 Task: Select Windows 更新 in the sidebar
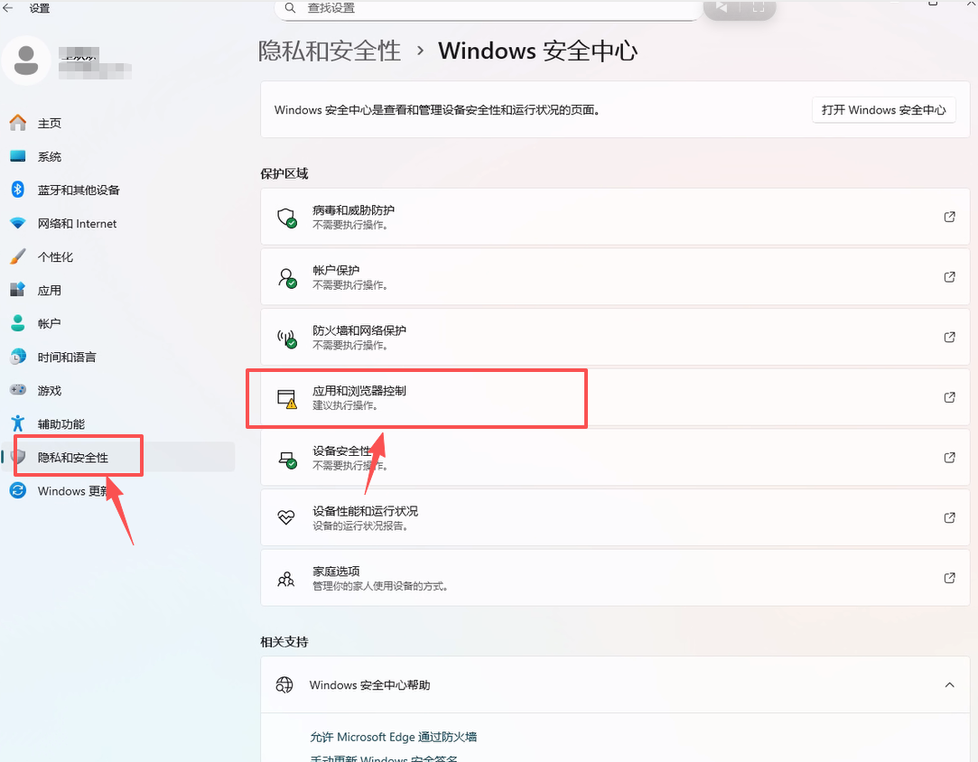pos(72,491)
